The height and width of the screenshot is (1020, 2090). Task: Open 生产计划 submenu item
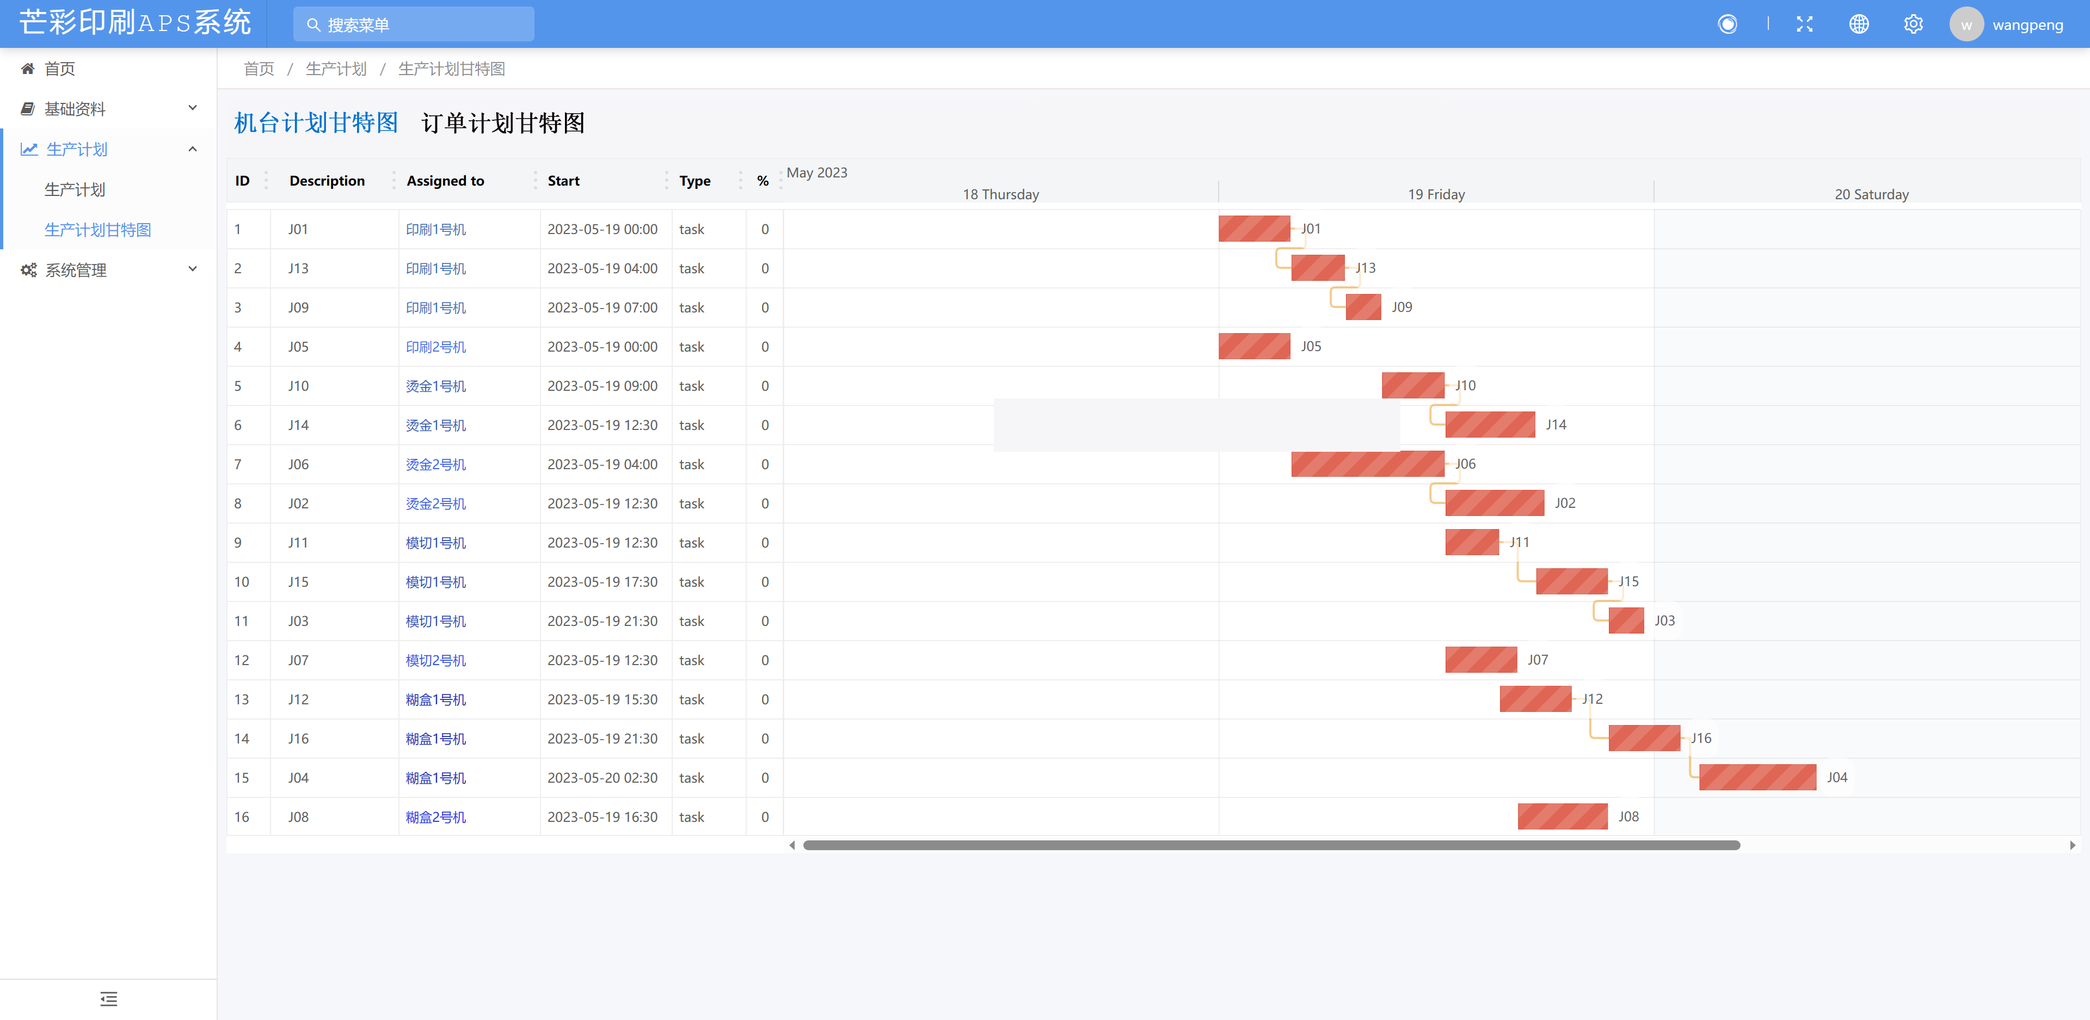click(75, 190)
